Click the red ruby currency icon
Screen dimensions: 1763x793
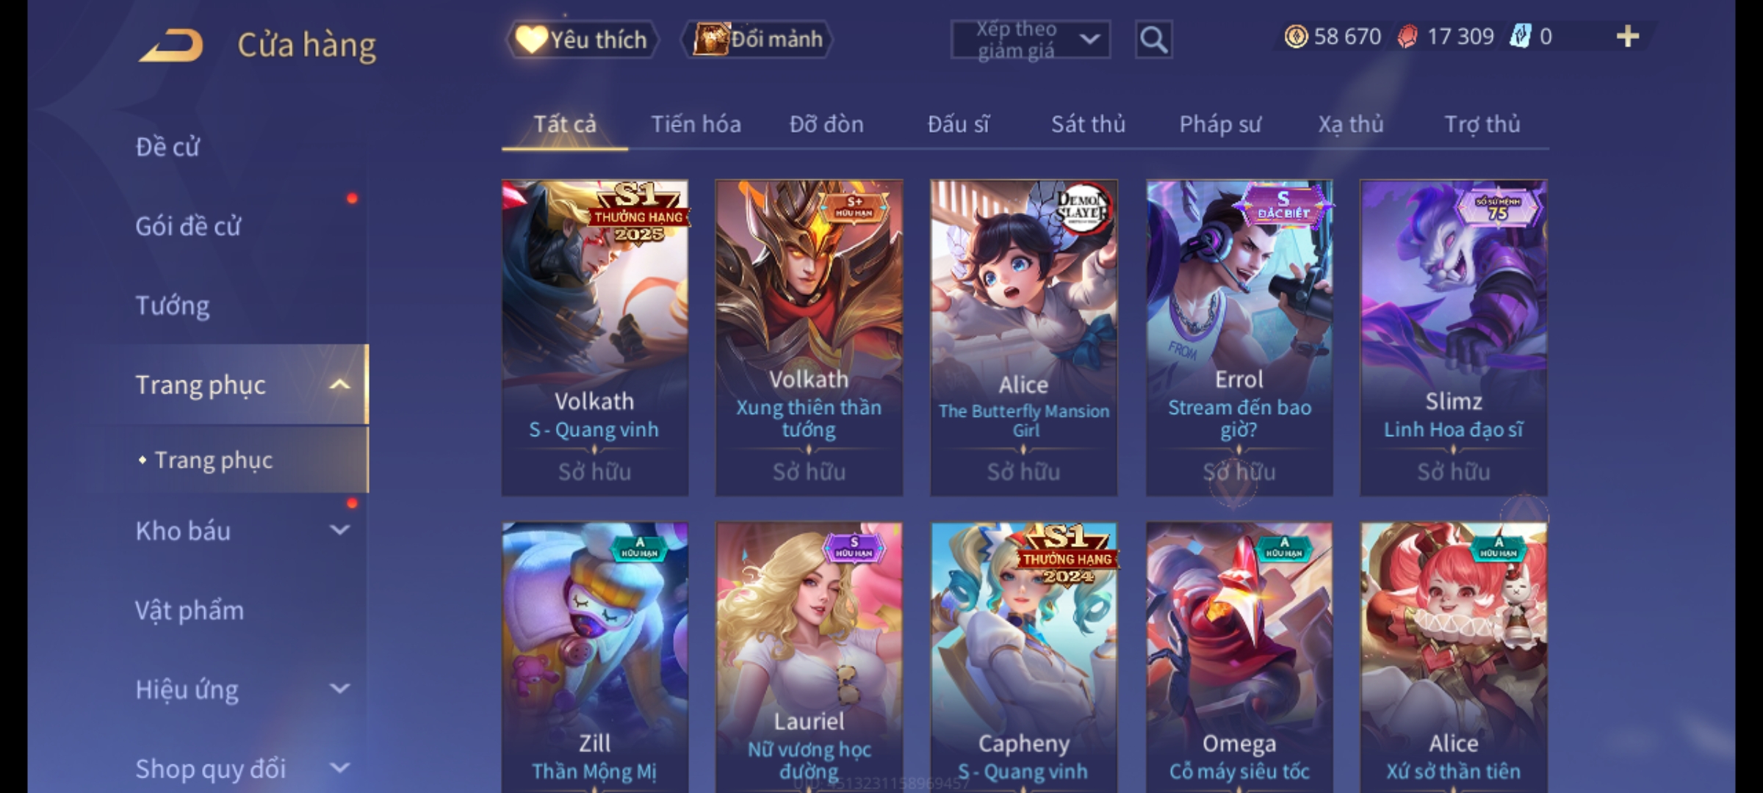point(1407,37)
